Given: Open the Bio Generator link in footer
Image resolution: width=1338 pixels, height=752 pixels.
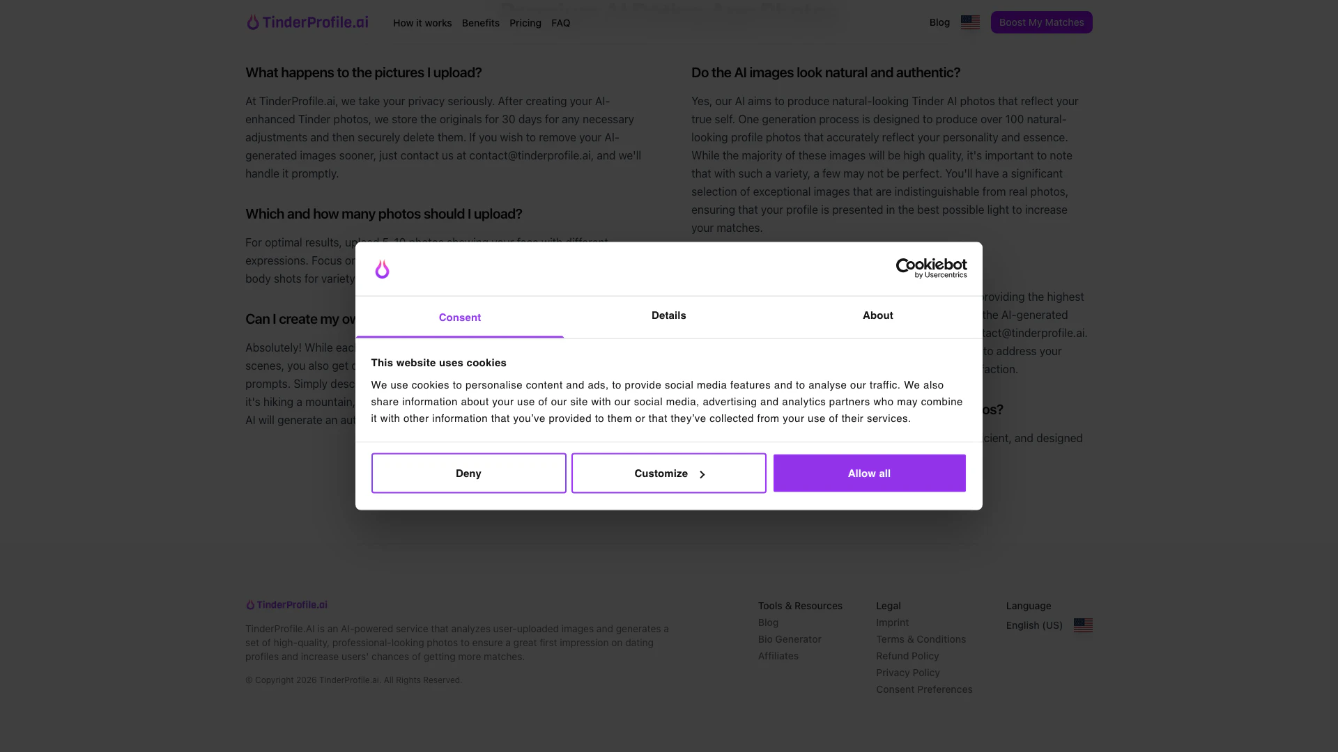Looking at the screenshot, I should click(x=790, y=639).
